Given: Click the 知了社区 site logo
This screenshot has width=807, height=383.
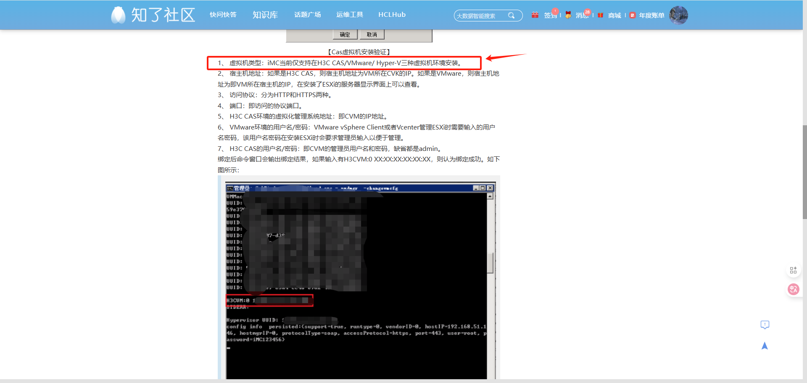Looking at the screenshot, I should (153, 15).
